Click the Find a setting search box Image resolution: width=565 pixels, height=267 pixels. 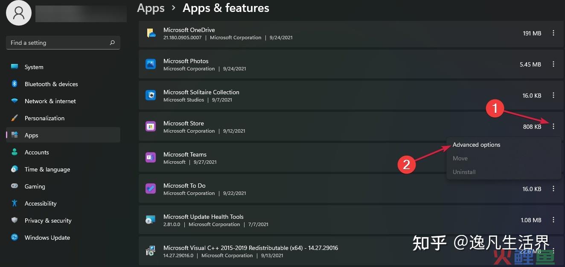pos(63,43)
